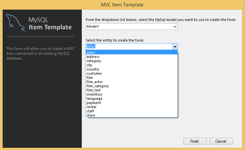Click the "From the dropdown list below" instruction text
This screenshot has height=150, width=245.
(x=161, y=20)
